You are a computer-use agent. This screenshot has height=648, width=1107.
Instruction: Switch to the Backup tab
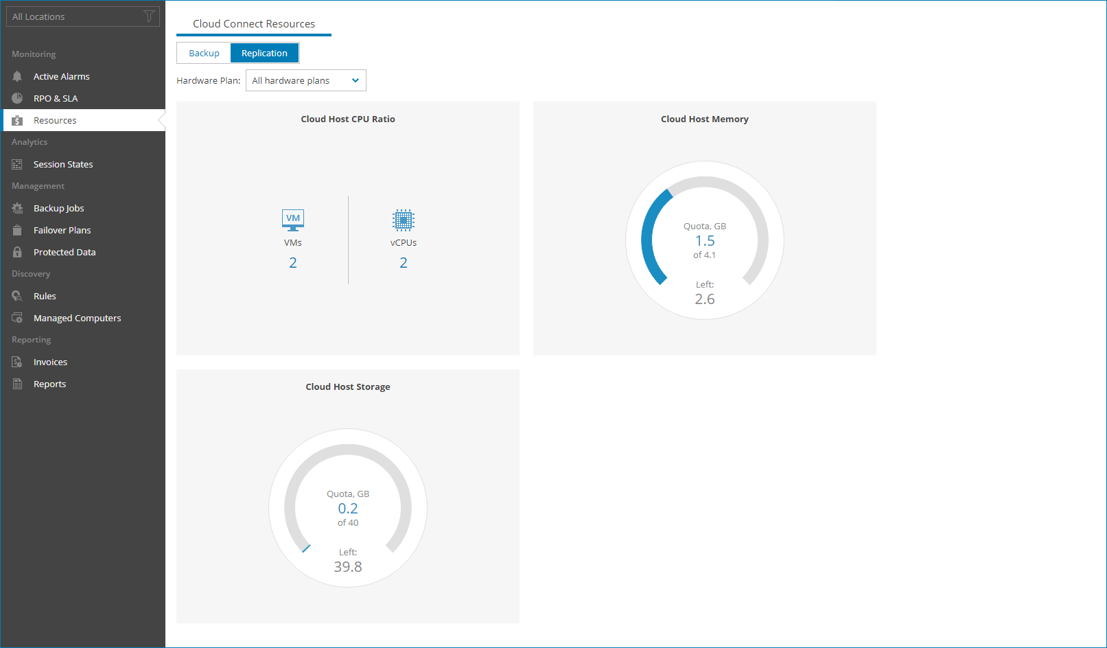[203, 52]
